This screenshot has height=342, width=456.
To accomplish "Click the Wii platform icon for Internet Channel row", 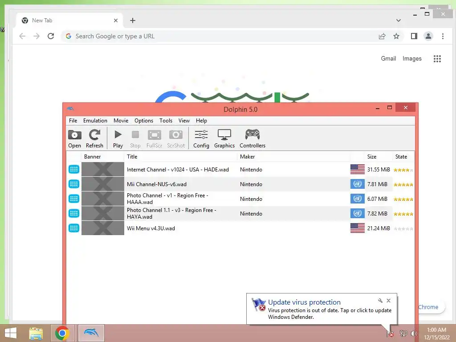I will (74, 169).
